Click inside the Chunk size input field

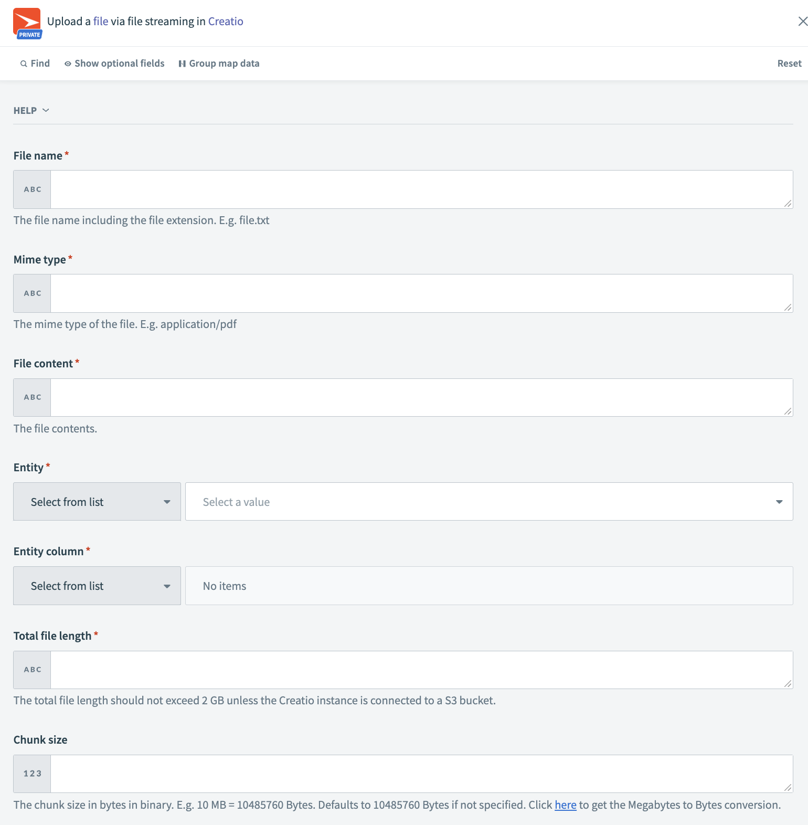[420, 773]
